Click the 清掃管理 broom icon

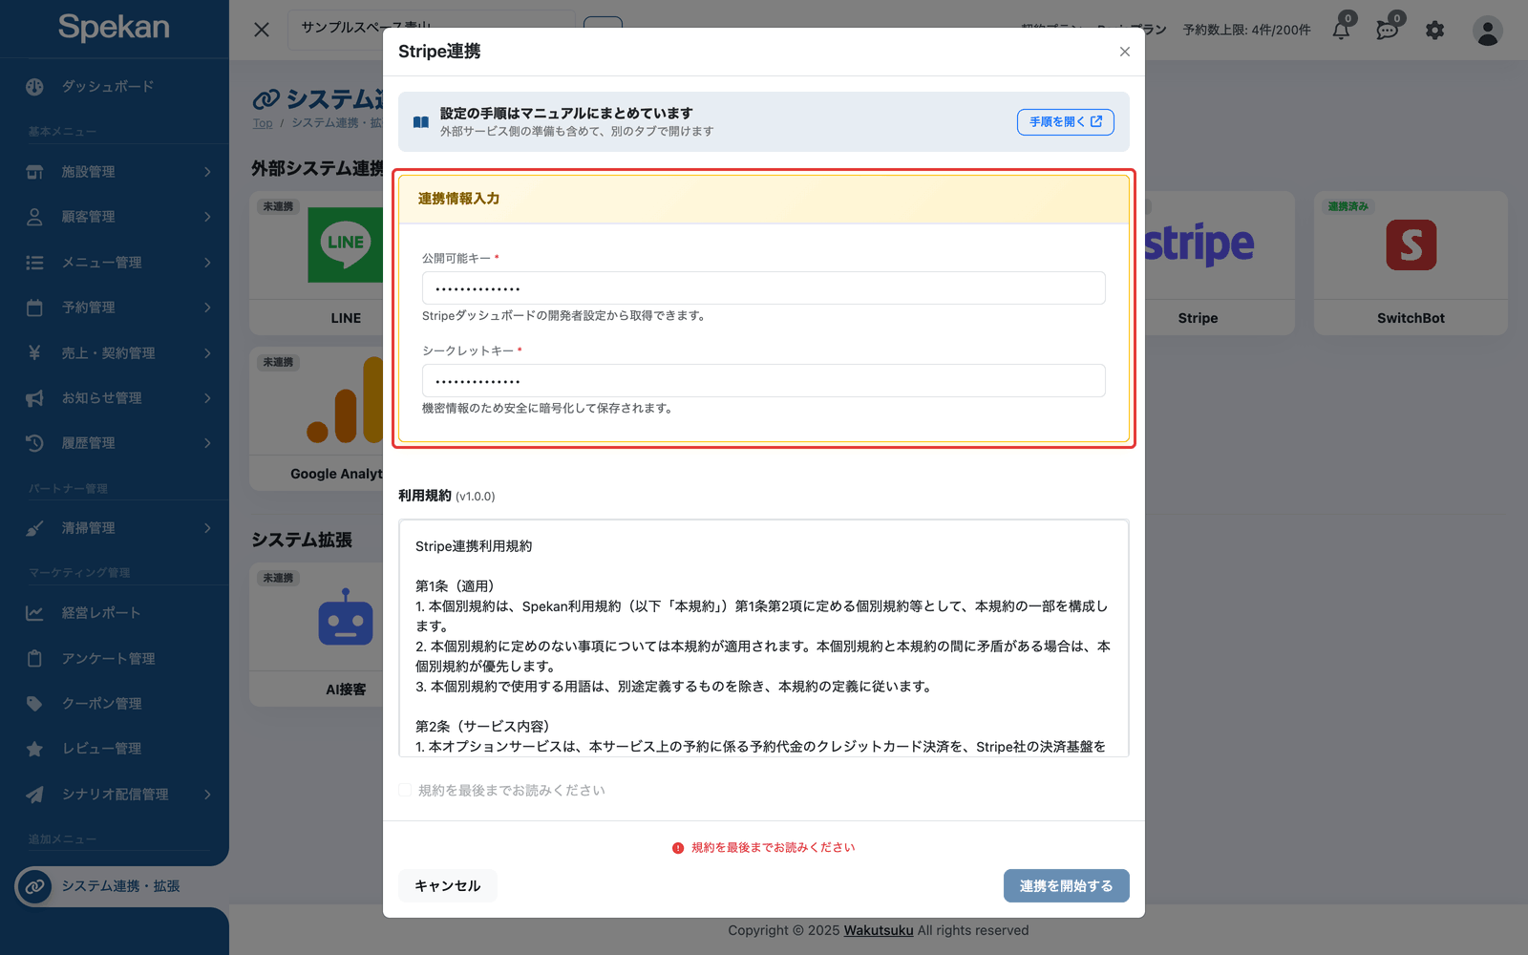(34, 528)
